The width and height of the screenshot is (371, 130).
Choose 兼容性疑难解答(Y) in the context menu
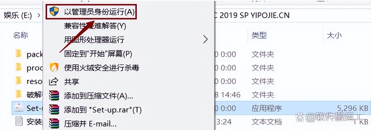[95, 26]
